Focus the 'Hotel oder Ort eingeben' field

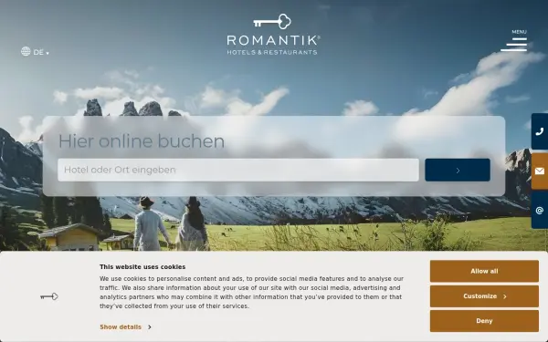click(x=238, y=170)
